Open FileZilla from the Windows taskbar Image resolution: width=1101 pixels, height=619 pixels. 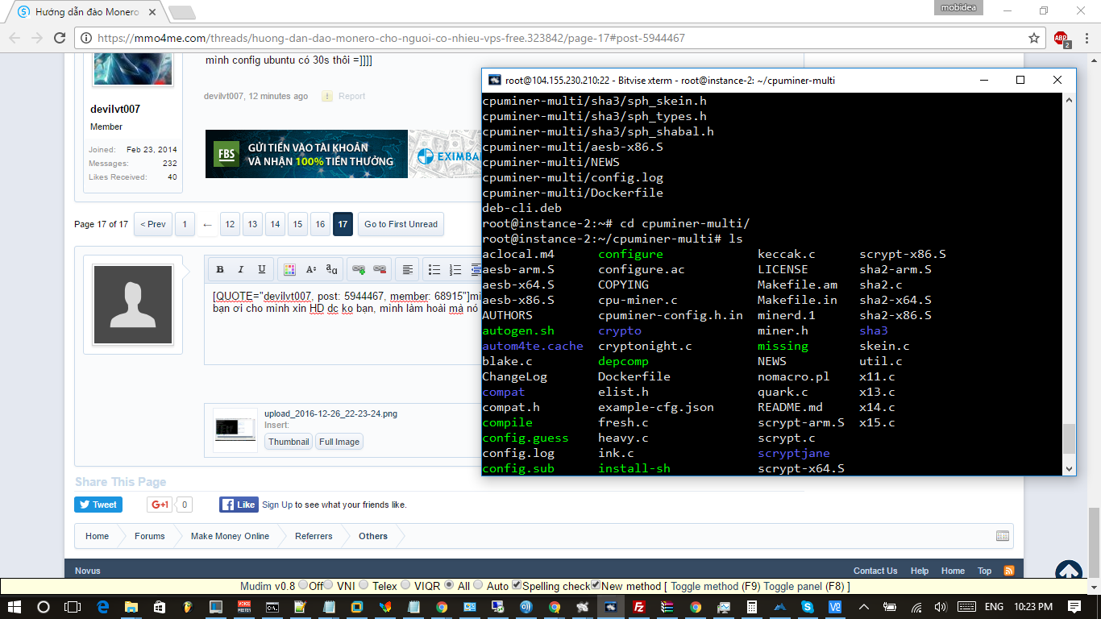[x=638, y=607]
